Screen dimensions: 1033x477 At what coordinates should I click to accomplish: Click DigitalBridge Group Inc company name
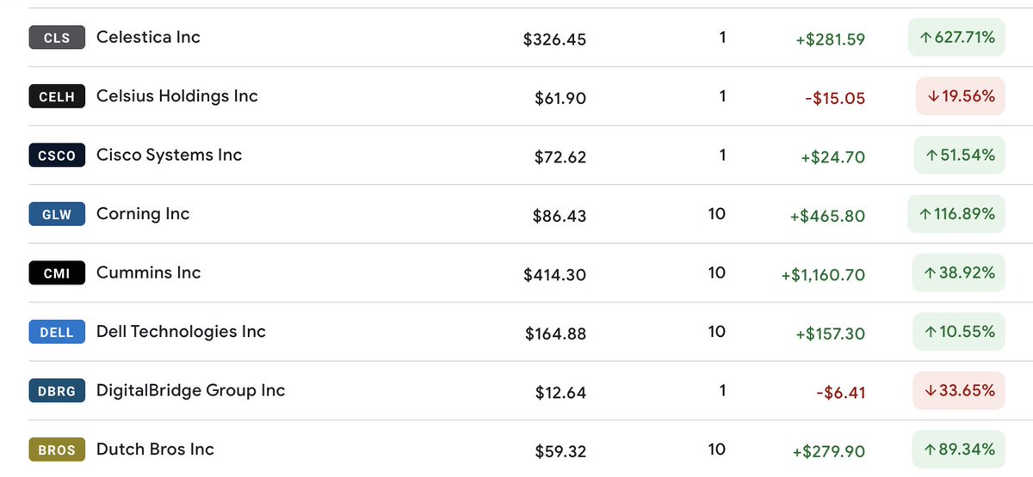point(190,390)
